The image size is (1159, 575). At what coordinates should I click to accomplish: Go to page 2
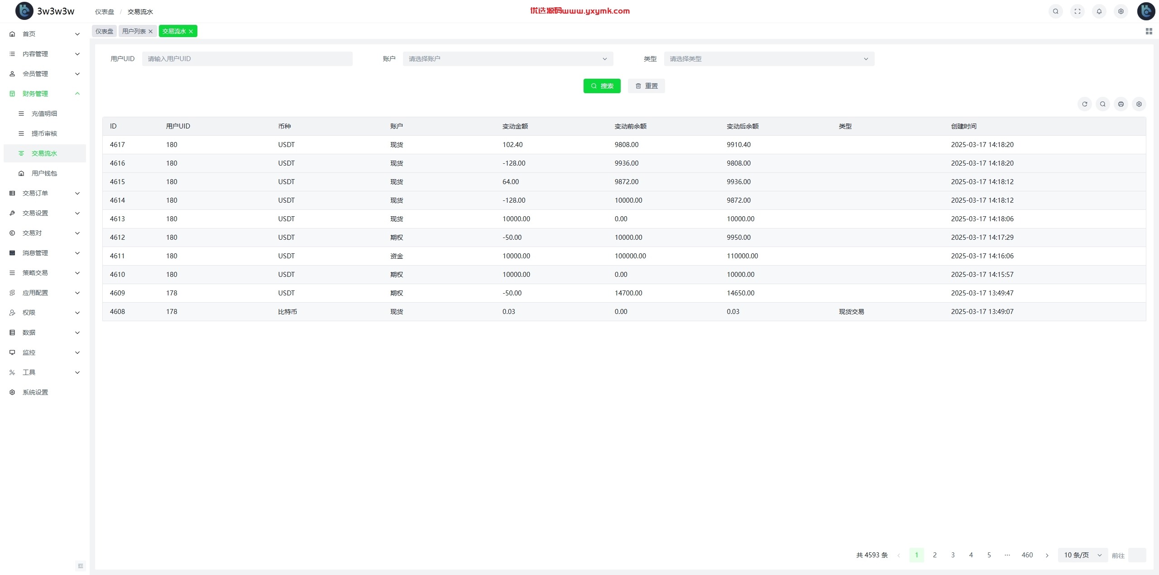934,555
